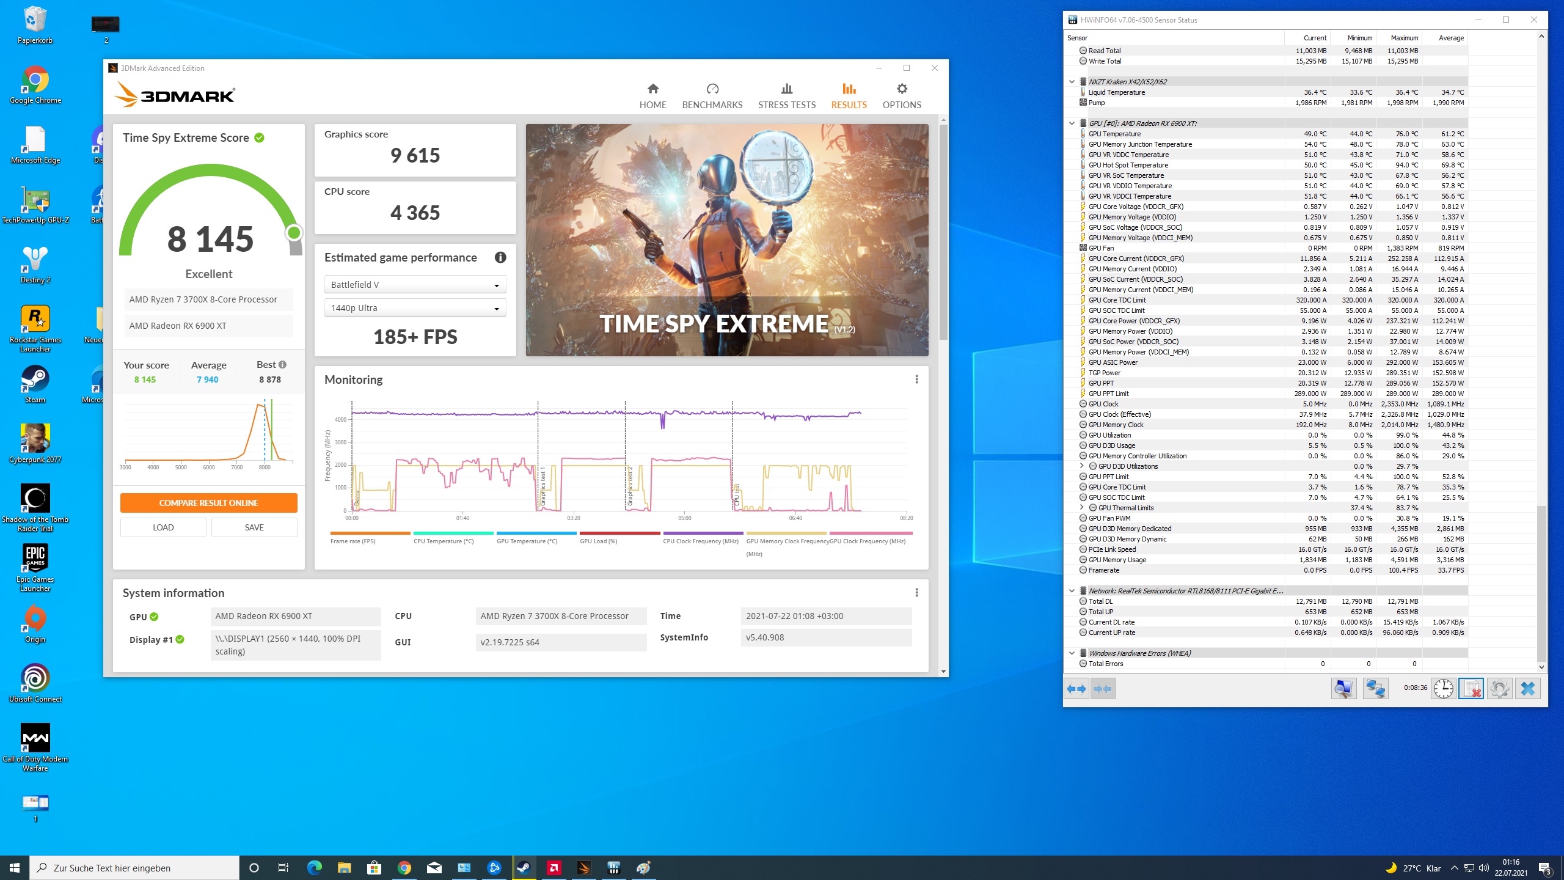Open Monitoring panel three-dot menu
1564x880 pixels.
coord(916,380)
